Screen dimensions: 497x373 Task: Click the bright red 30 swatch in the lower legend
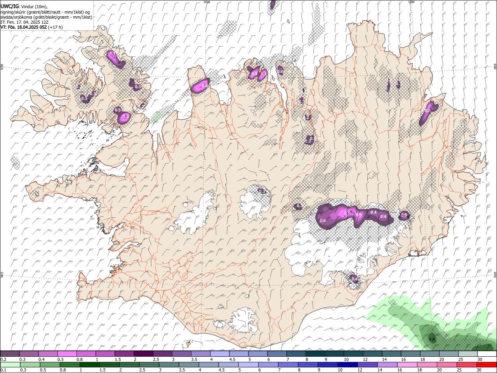487,365
